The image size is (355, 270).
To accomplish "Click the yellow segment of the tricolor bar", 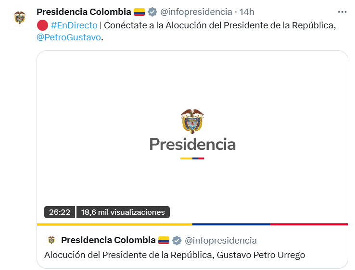I will coord(114,224).
